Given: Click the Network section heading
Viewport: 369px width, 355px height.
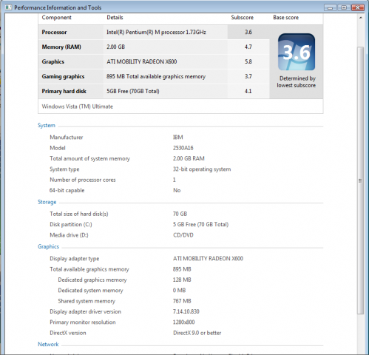Looking at the screenshot, I should tap(48, 344).
